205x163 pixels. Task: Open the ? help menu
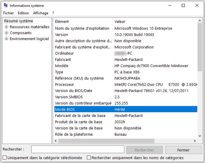click(53, 13)
